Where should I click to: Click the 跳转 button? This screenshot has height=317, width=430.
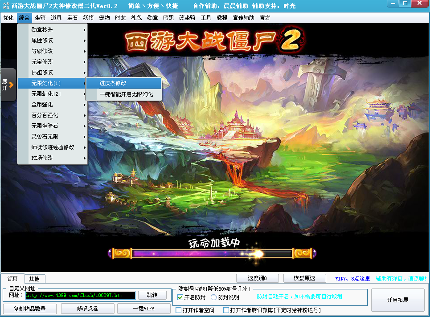point(152,295)
